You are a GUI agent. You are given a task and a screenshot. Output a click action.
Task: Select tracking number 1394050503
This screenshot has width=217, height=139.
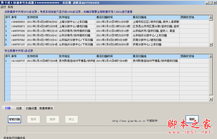pyautogui.click(x=18, y=22)
